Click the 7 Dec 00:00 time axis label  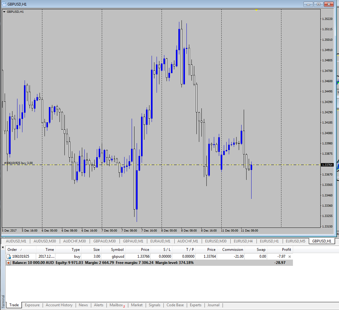109,231
